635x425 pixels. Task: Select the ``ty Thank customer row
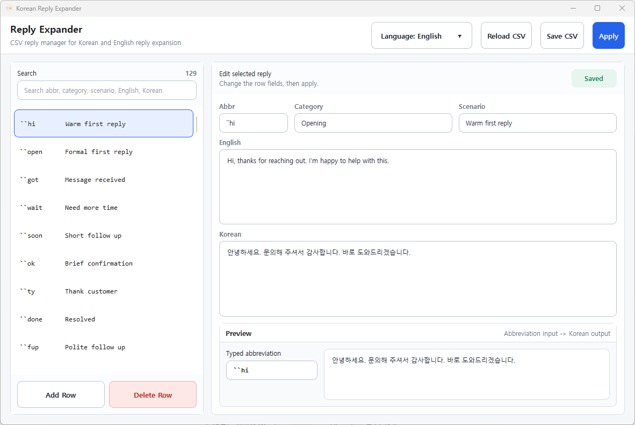(x=104, y=291)
